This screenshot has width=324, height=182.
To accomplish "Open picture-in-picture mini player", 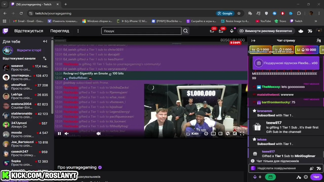I will click(235, 133).
